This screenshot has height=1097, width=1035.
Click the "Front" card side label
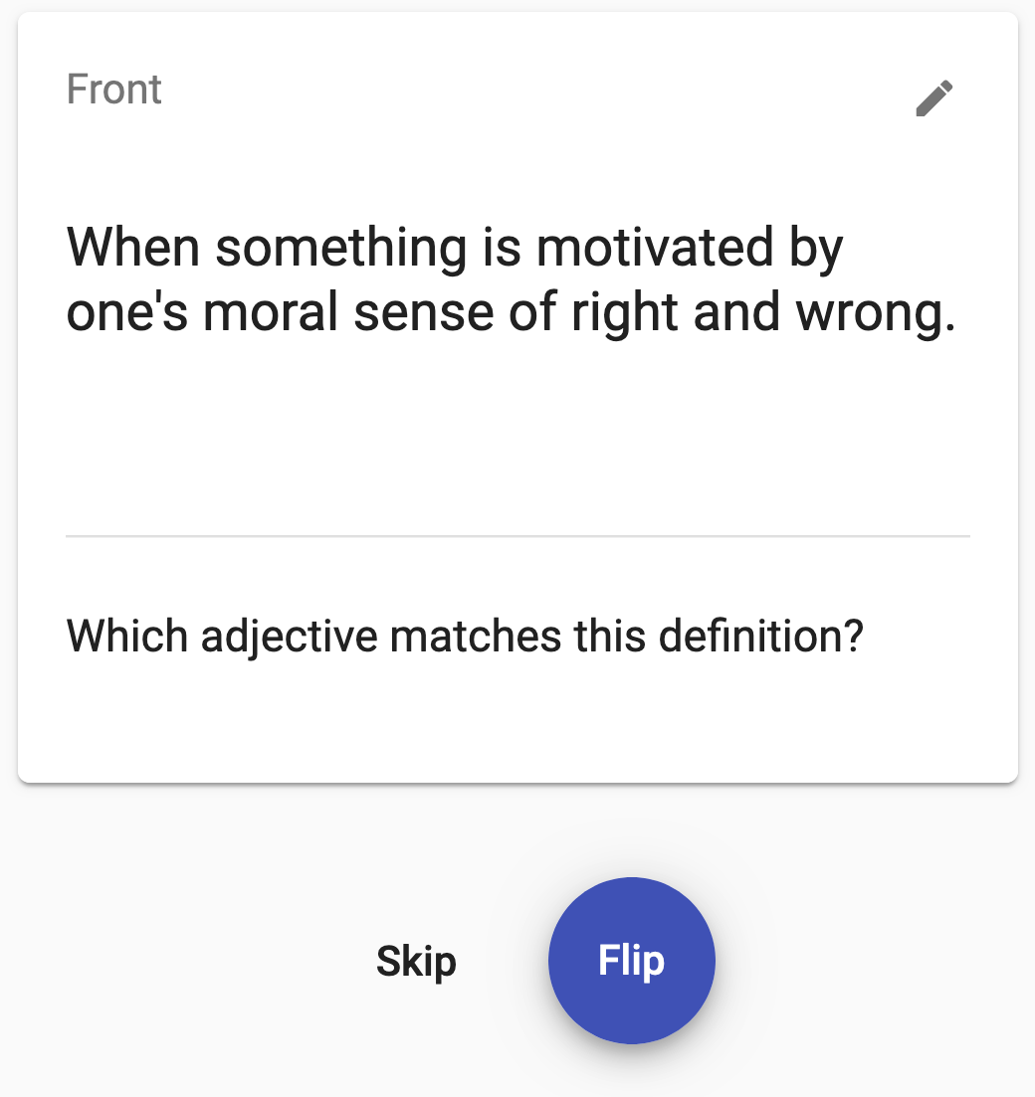pos(114,90)
